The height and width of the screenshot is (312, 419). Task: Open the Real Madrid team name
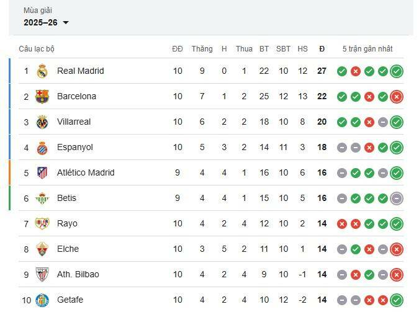80,71
